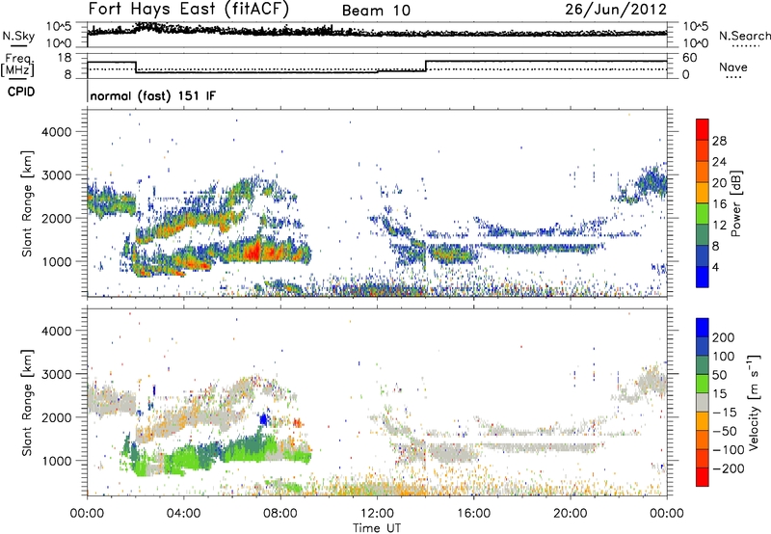The image size is (771, 534).
Task: Click the 'Slant Range [km]' label of the velocity panel
Action: [x=27, y=402]
